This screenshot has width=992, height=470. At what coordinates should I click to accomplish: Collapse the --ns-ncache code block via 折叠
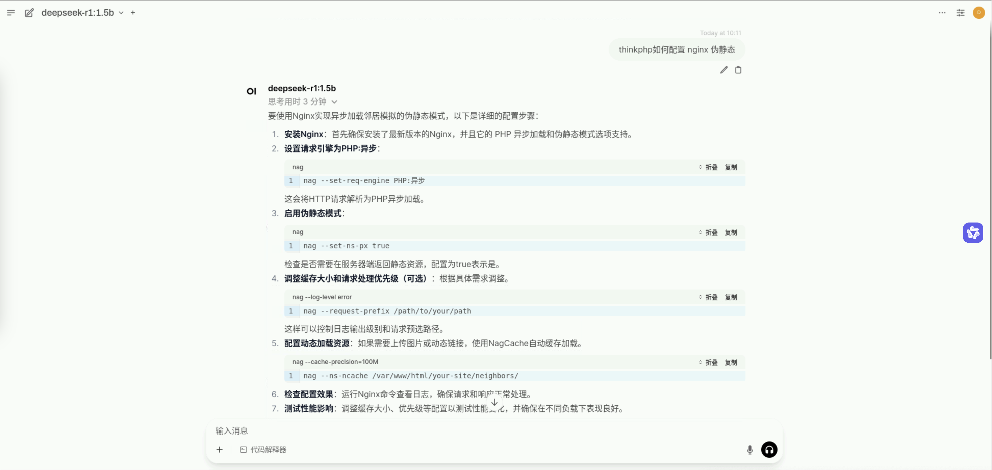[708, 363]
